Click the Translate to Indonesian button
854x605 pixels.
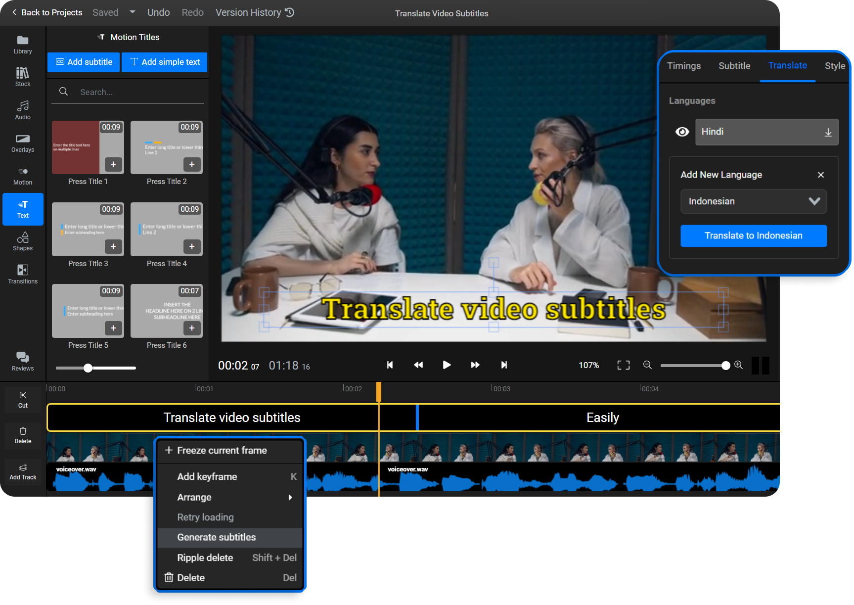pos(754,235)
